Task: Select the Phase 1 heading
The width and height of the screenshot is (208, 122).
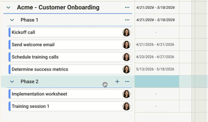Action: tap(29, 20)
